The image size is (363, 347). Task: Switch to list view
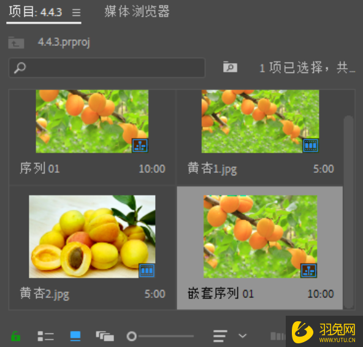point(45,336)
